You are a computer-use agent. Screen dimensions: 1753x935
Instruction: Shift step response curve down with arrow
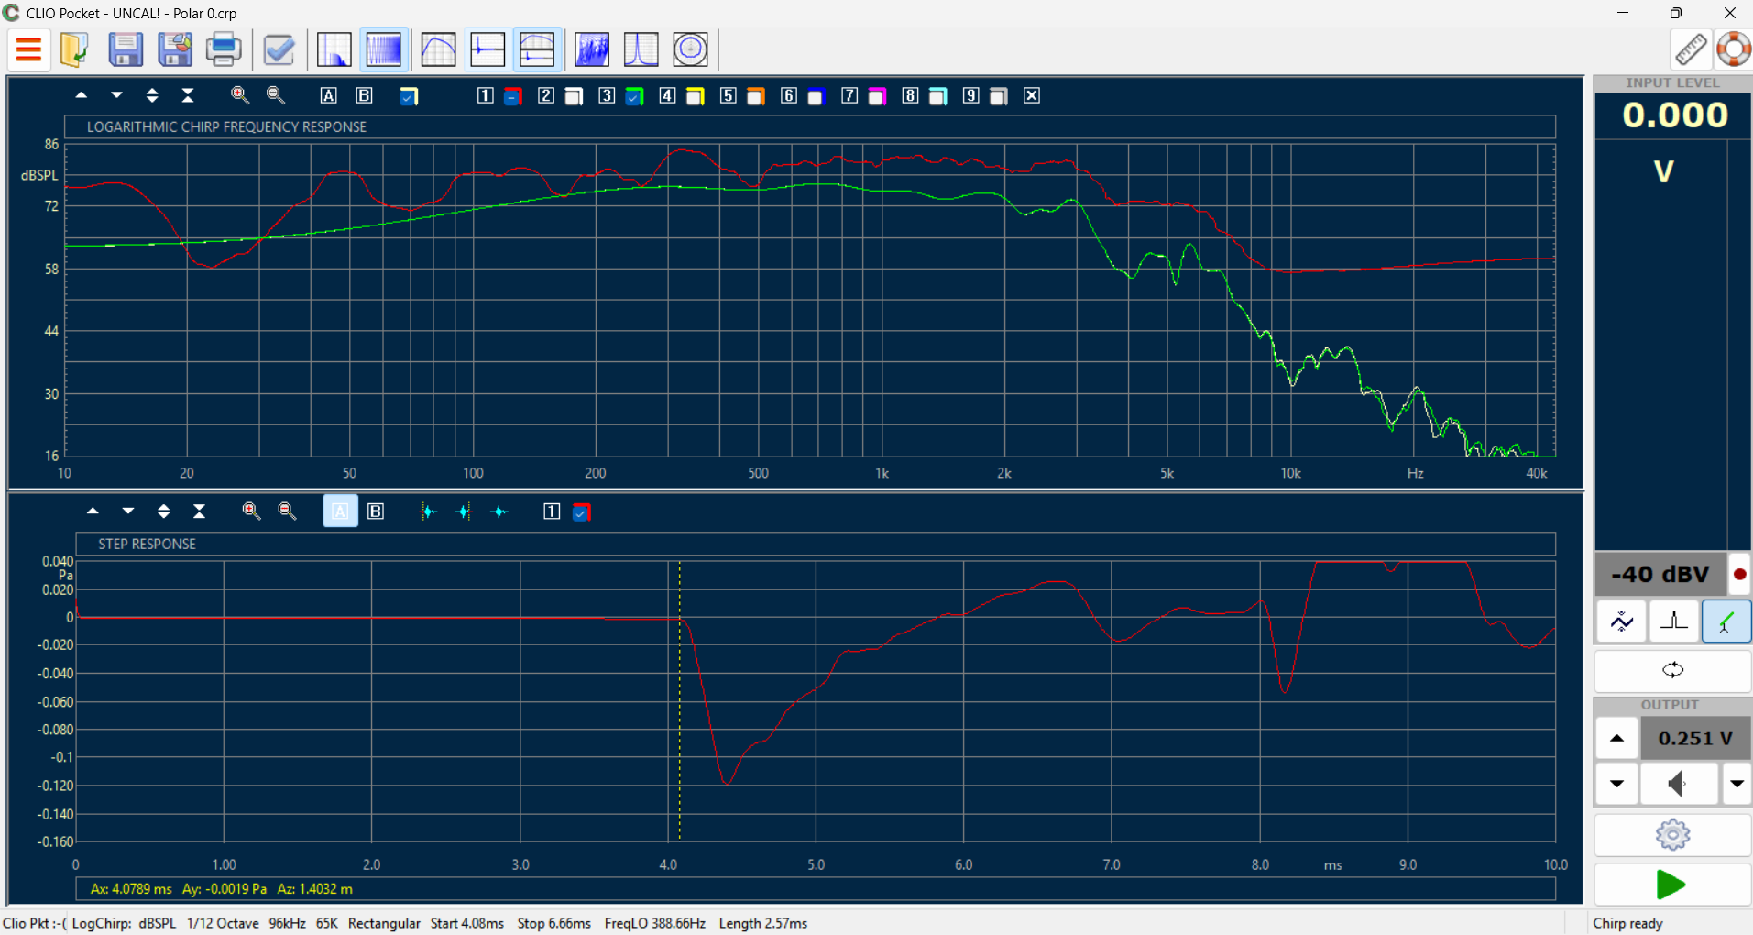128,511
